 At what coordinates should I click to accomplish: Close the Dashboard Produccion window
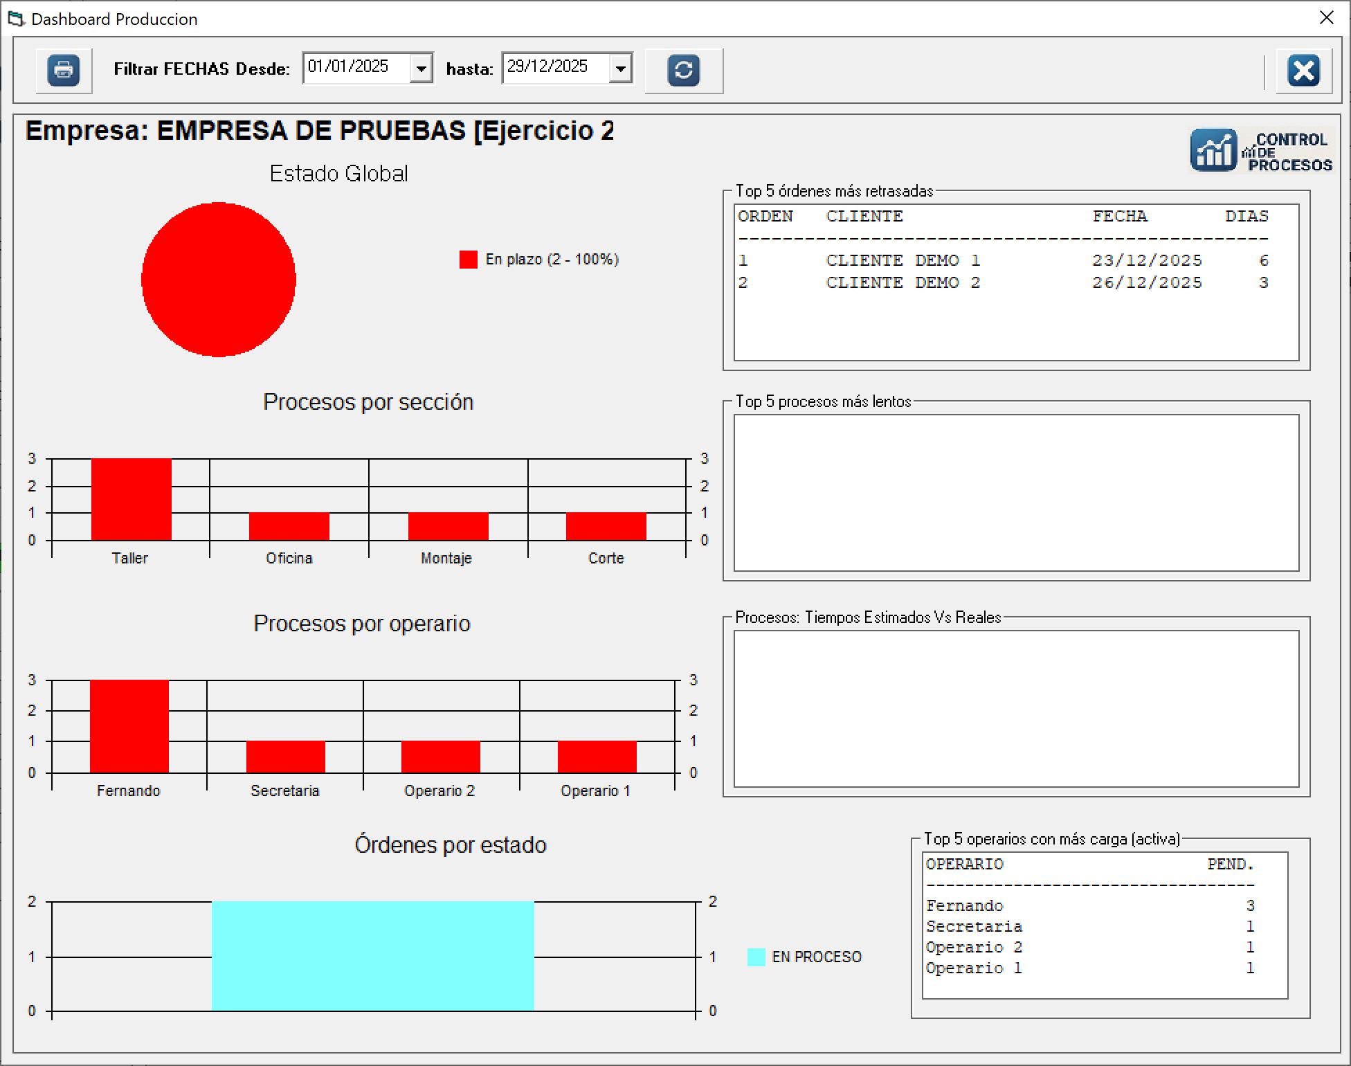1326,18
